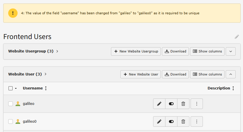Image resolution: width=243 pixels, height=132 pixels.
Task: Expand the Website Usergroup table
Action: coord(231,51)
